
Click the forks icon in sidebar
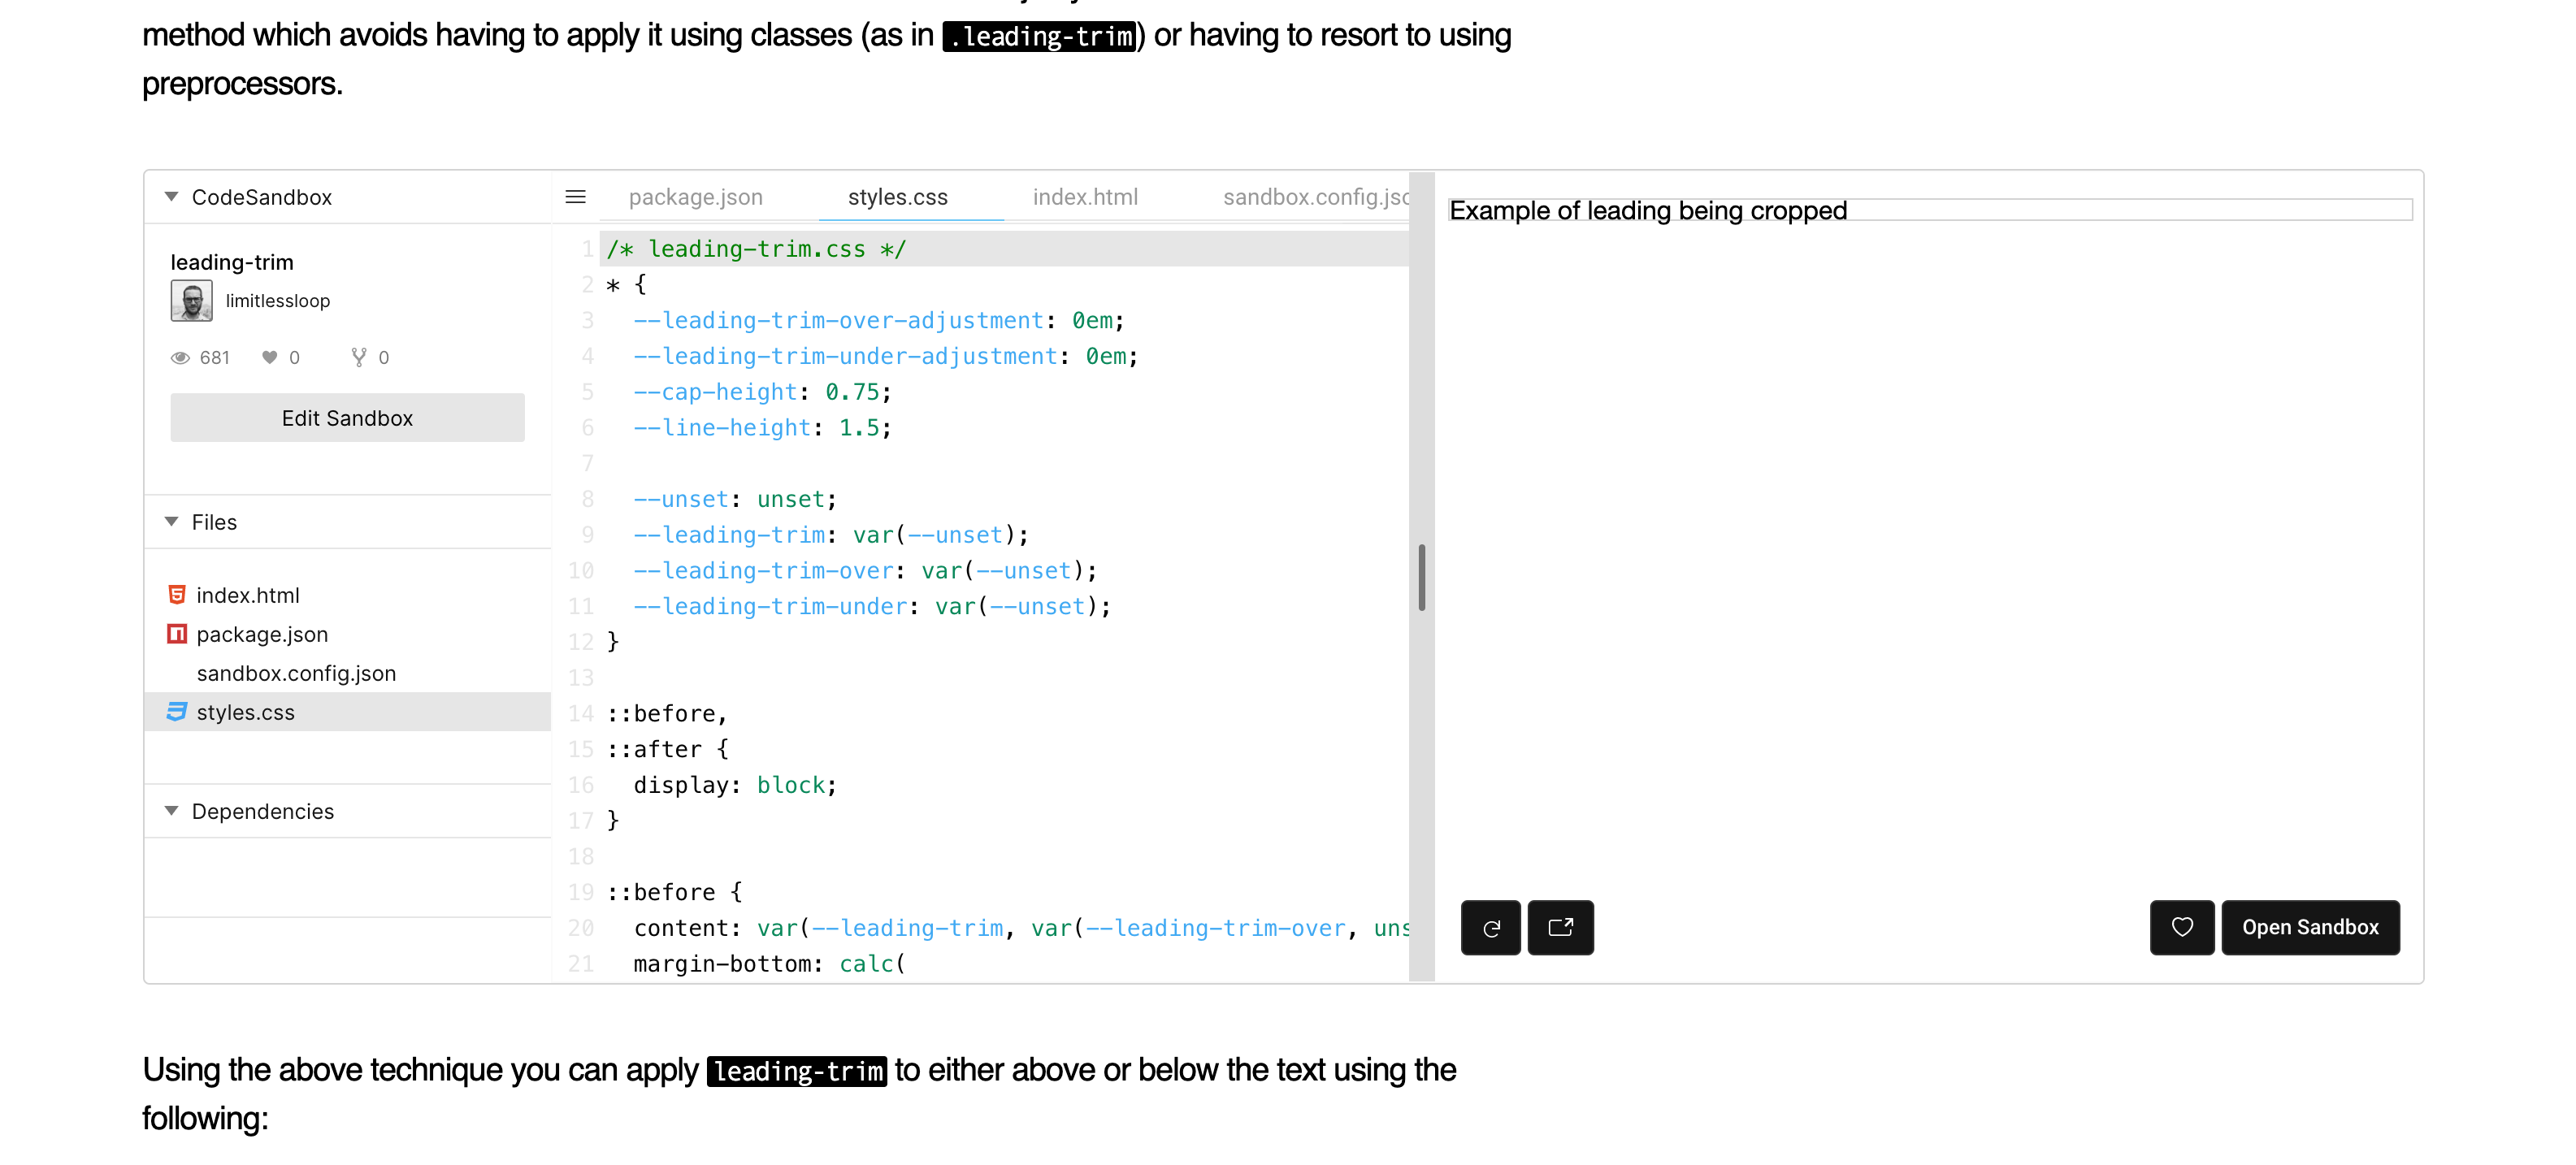(x=359, y=357)
